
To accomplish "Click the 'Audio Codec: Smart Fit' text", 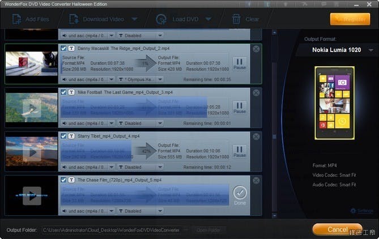I will coord(334,185).
